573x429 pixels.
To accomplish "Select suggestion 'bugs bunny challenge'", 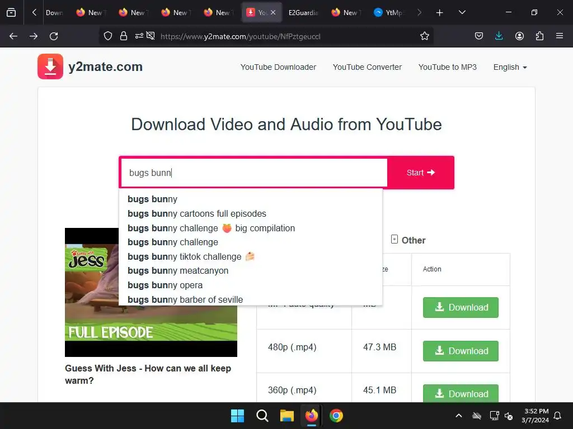I will click(251, 242).
